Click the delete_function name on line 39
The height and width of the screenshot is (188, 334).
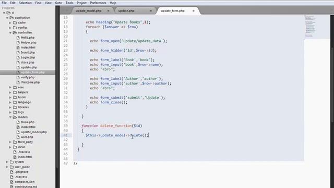116,126
